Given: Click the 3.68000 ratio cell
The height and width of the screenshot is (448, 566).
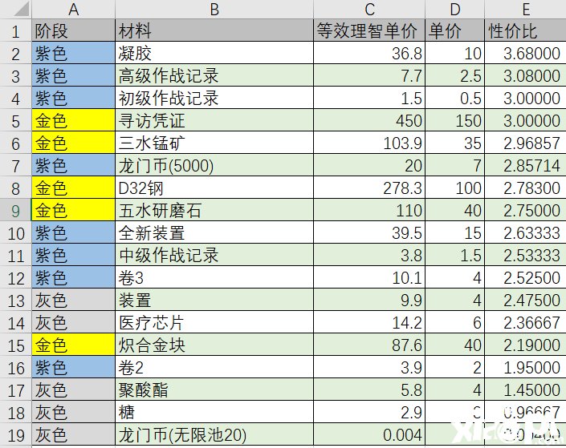Looking at the screenshot, I should [526, 53].
